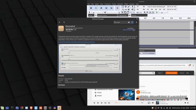Click the green Play button in Audacity transport
Viewport: 196px width, 110px height.
pos(96,8)
